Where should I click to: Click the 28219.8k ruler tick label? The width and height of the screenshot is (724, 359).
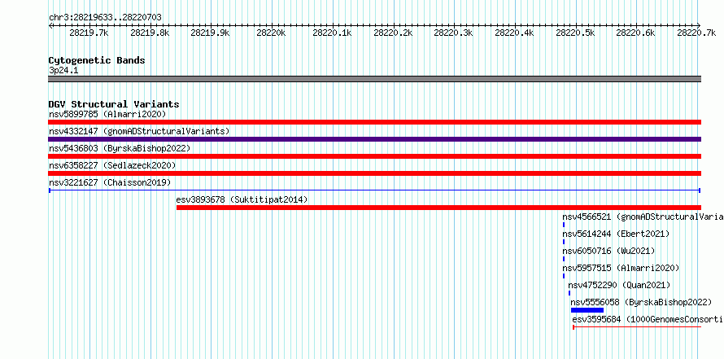point(150,33)
